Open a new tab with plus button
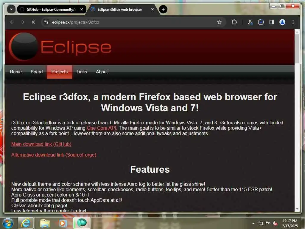The image size is (305, 229). point(163,9)
